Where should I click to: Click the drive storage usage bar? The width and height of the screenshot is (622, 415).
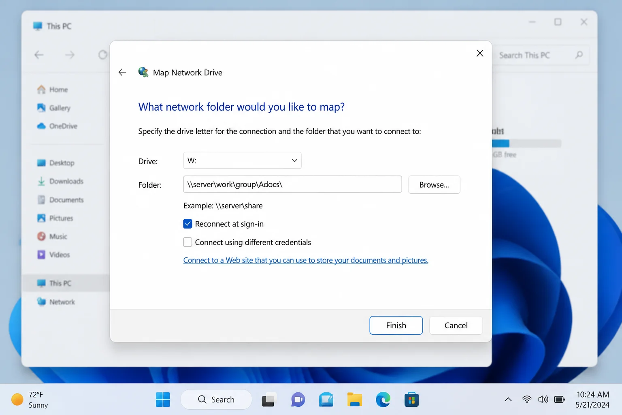tap(526, 143)
